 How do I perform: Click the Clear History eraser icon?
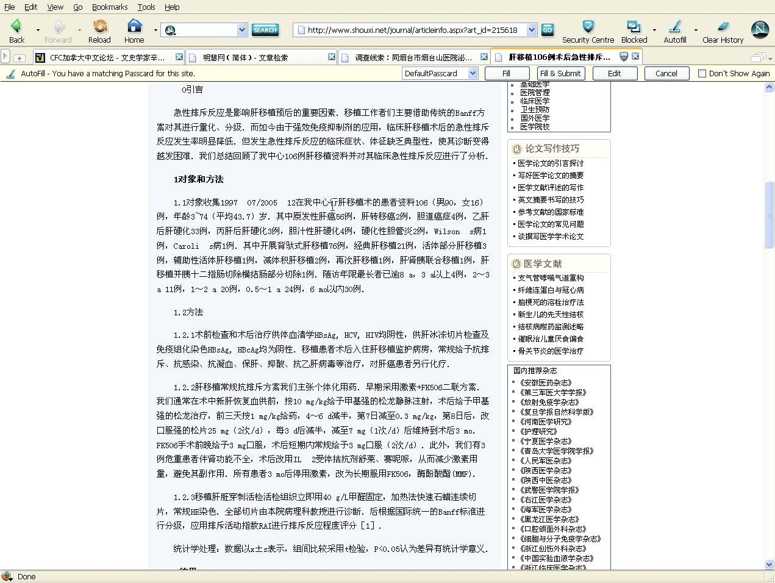(723, 27)
